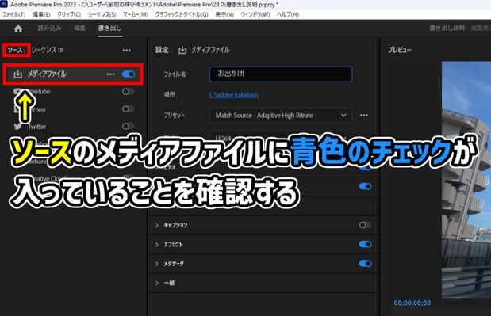Viewport: 491px width, 316px height.
Task: Open the Match Source preset dropdown
Action: coord(281,116)
